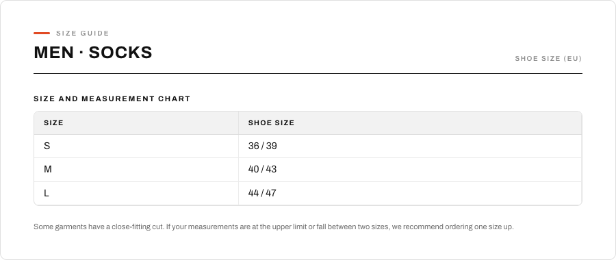Click the 40 / 43 shoe size cell
Viewport: 616px width, 260px height.
[410, 170]
